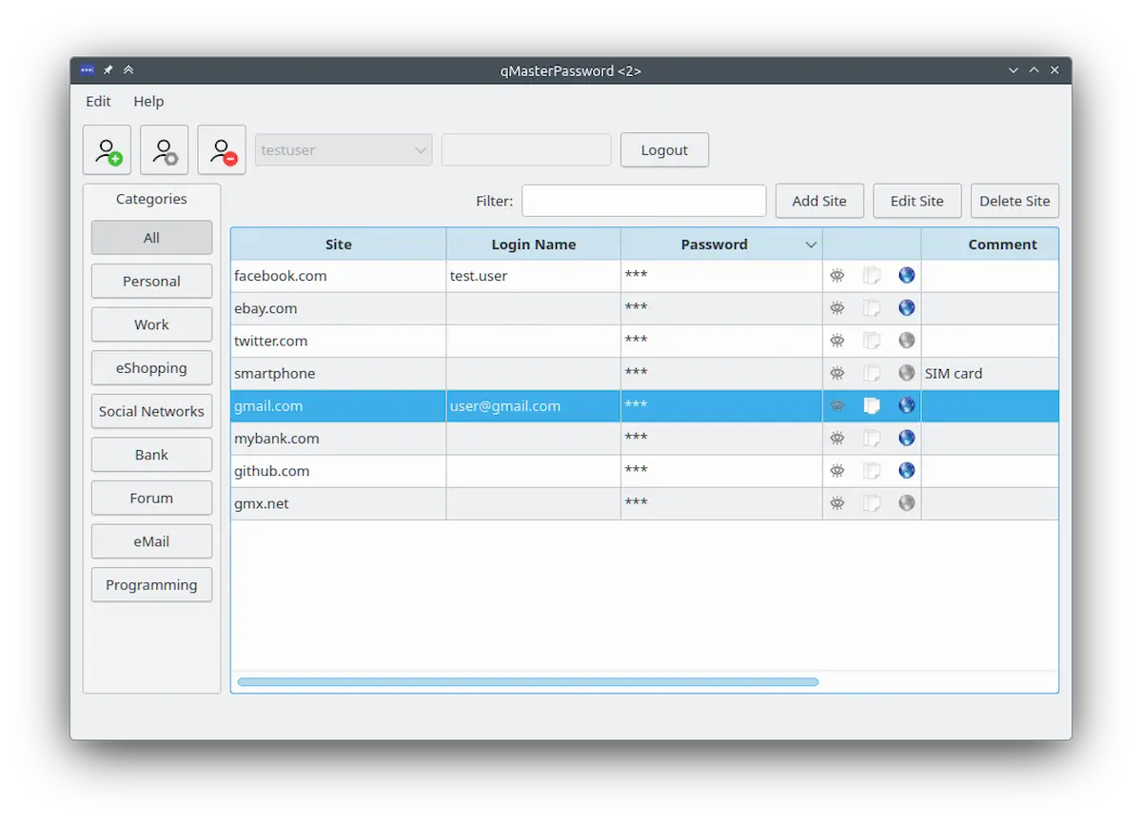
Task: Open facebook.com in browser via globe icon
Action: tap(907, 276)
